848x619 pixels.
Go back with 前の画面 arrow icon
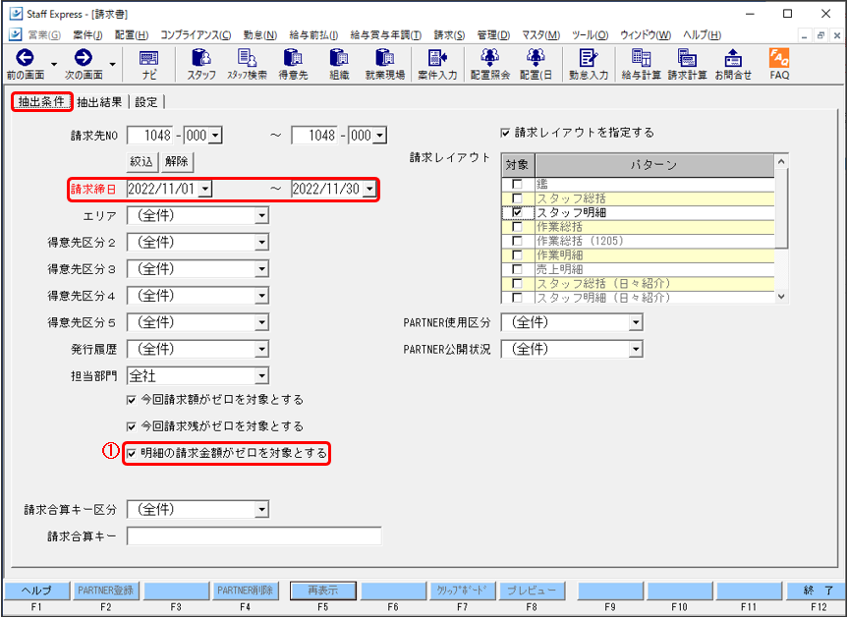25,58
